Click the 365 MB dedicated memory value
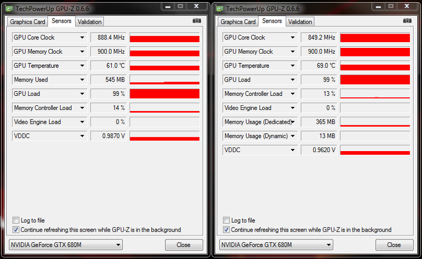This screenshot has width=422, height=259. (x=319, y=122)
